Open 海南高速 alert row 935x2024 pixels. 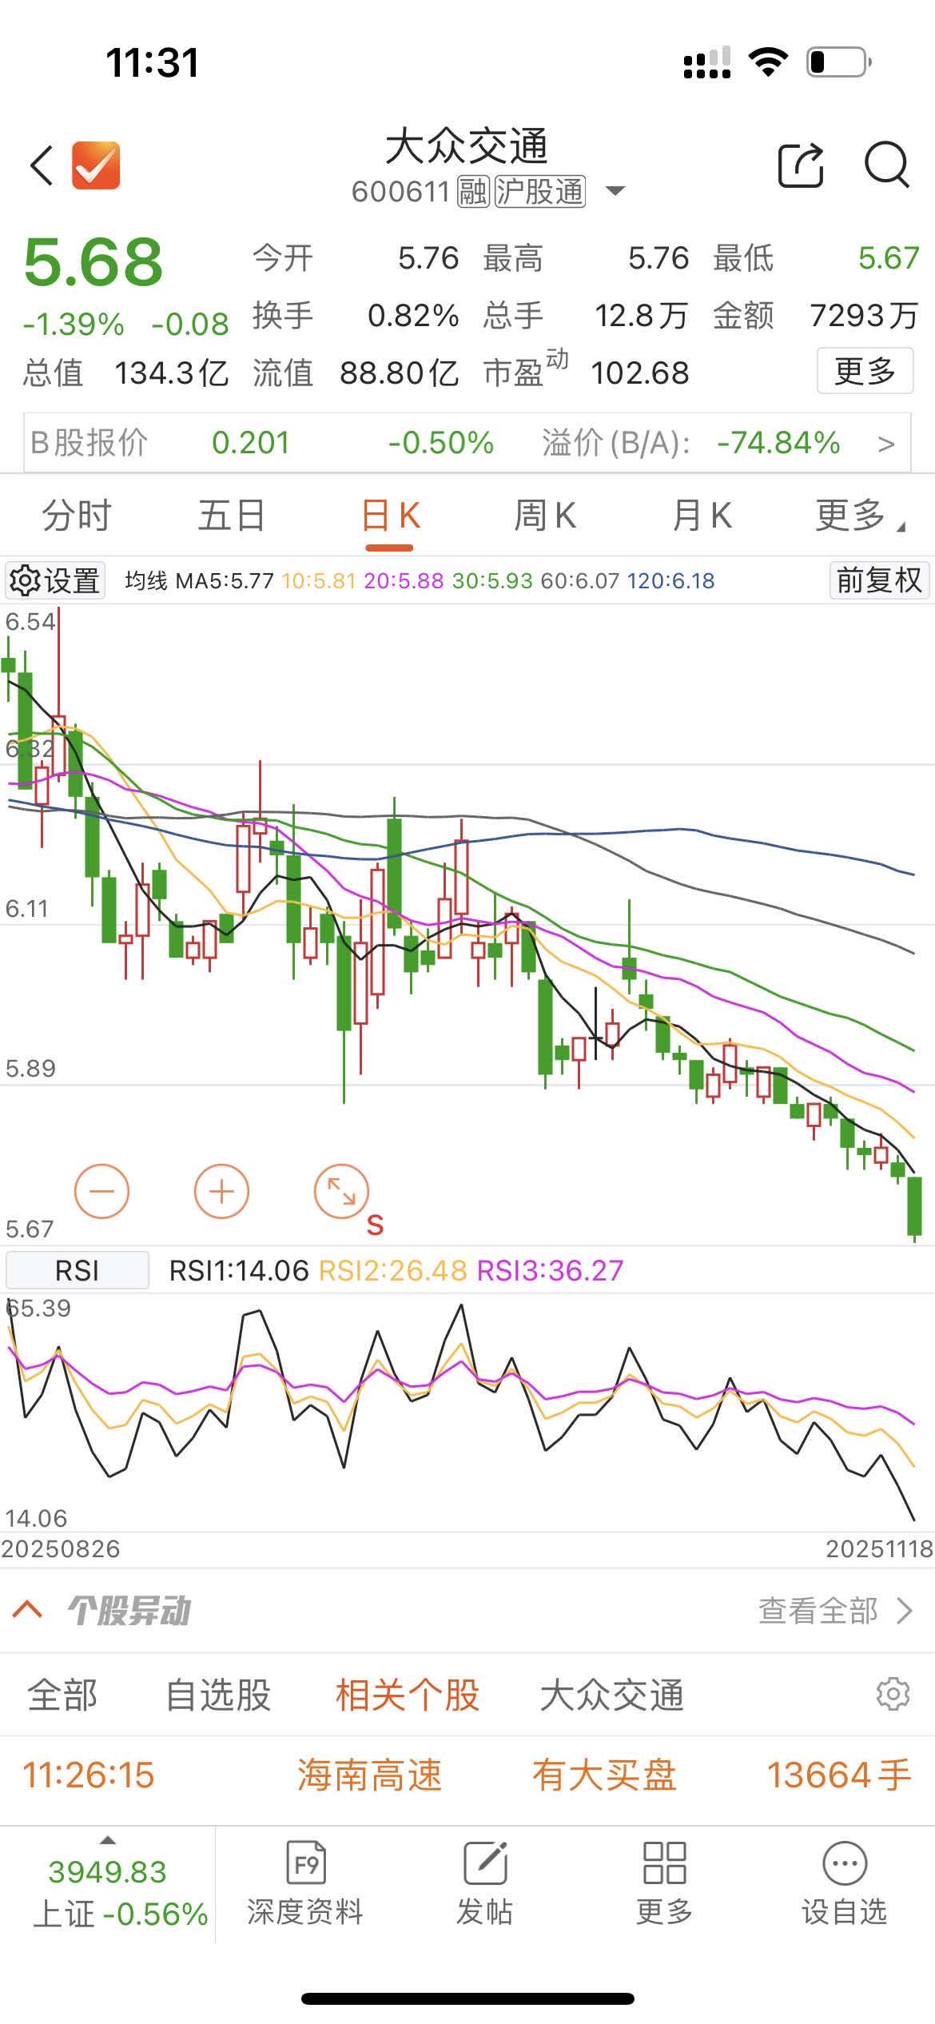tap(467, 1775)
